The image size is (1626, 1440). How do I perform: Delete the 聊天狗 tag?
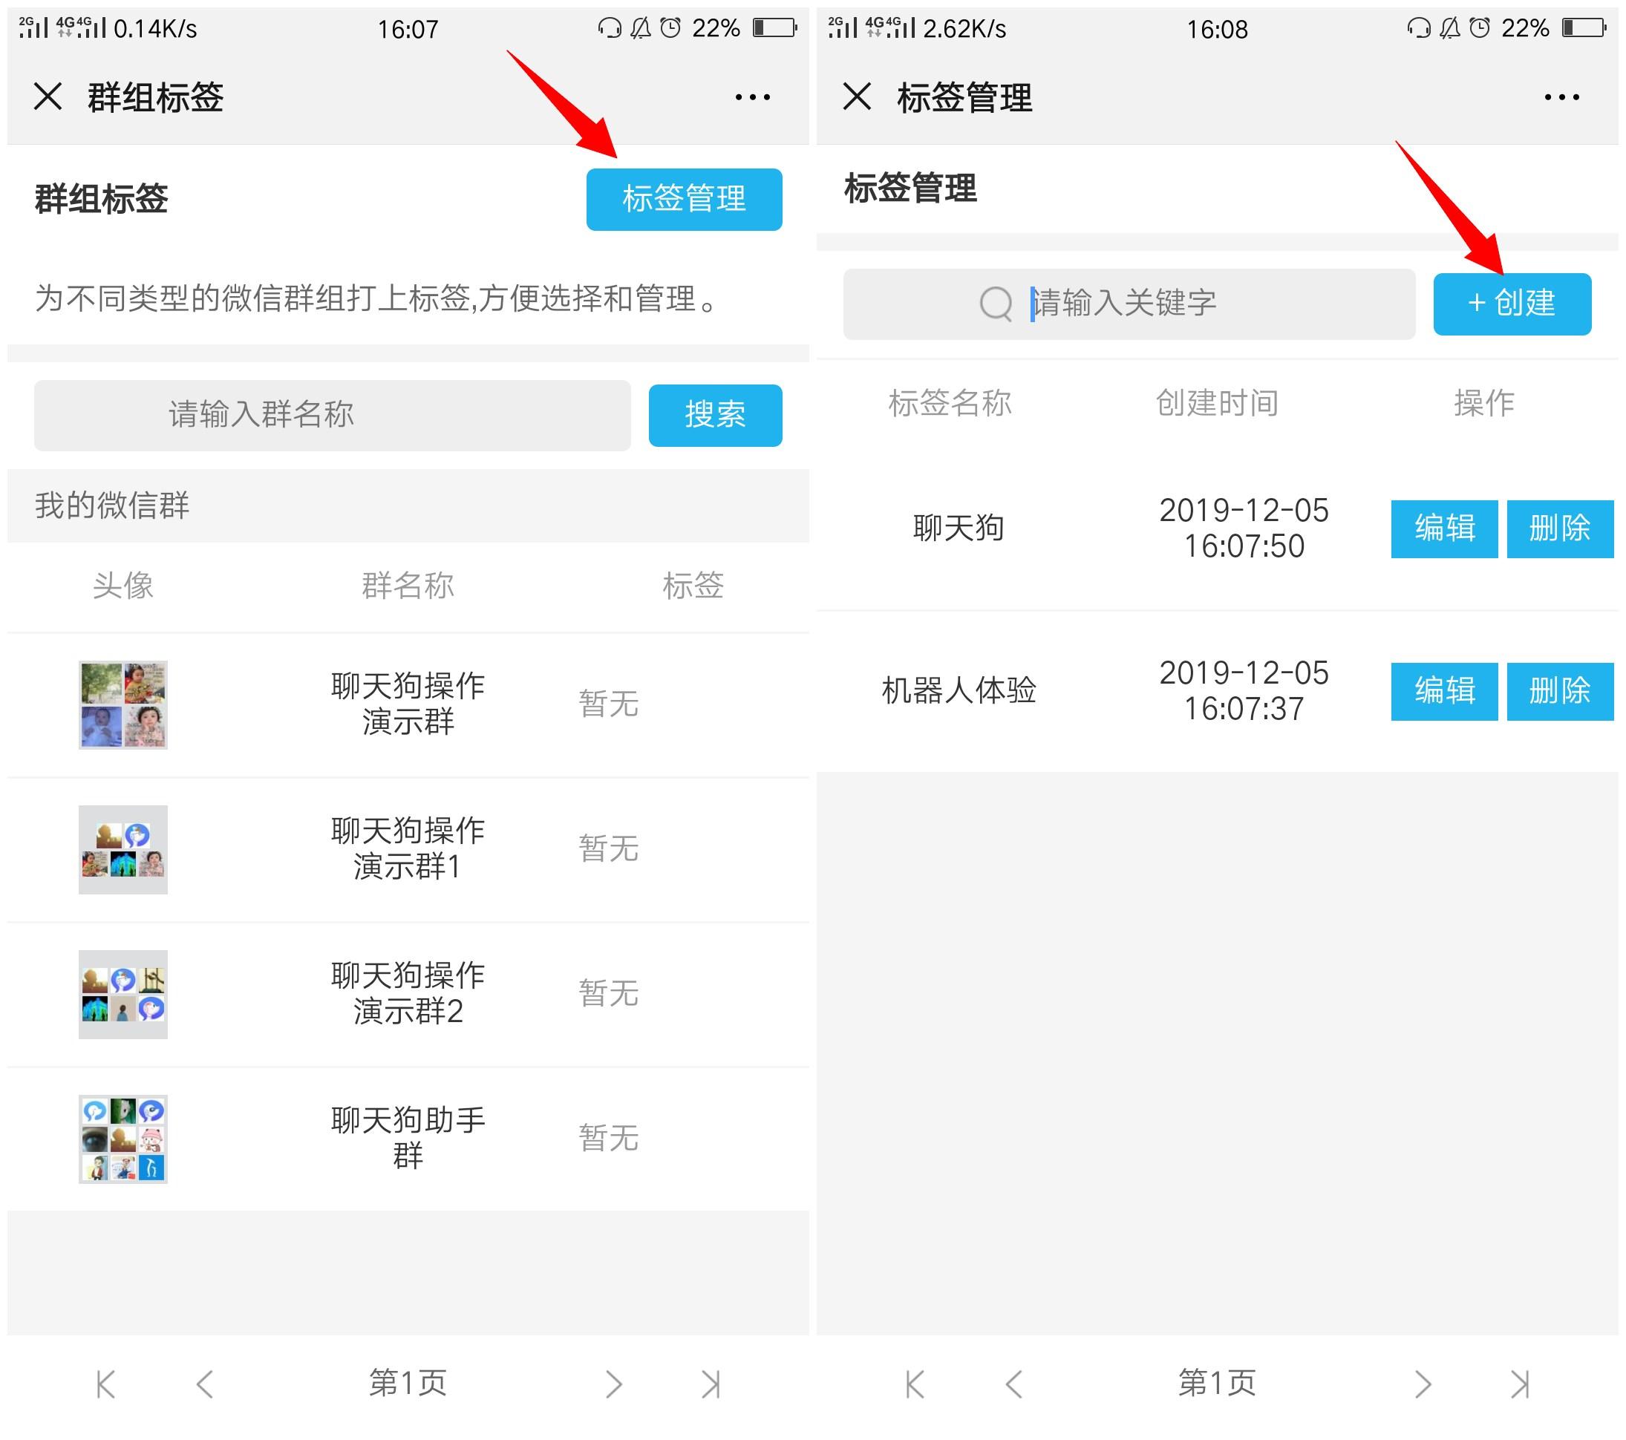tap(1558, 528)
